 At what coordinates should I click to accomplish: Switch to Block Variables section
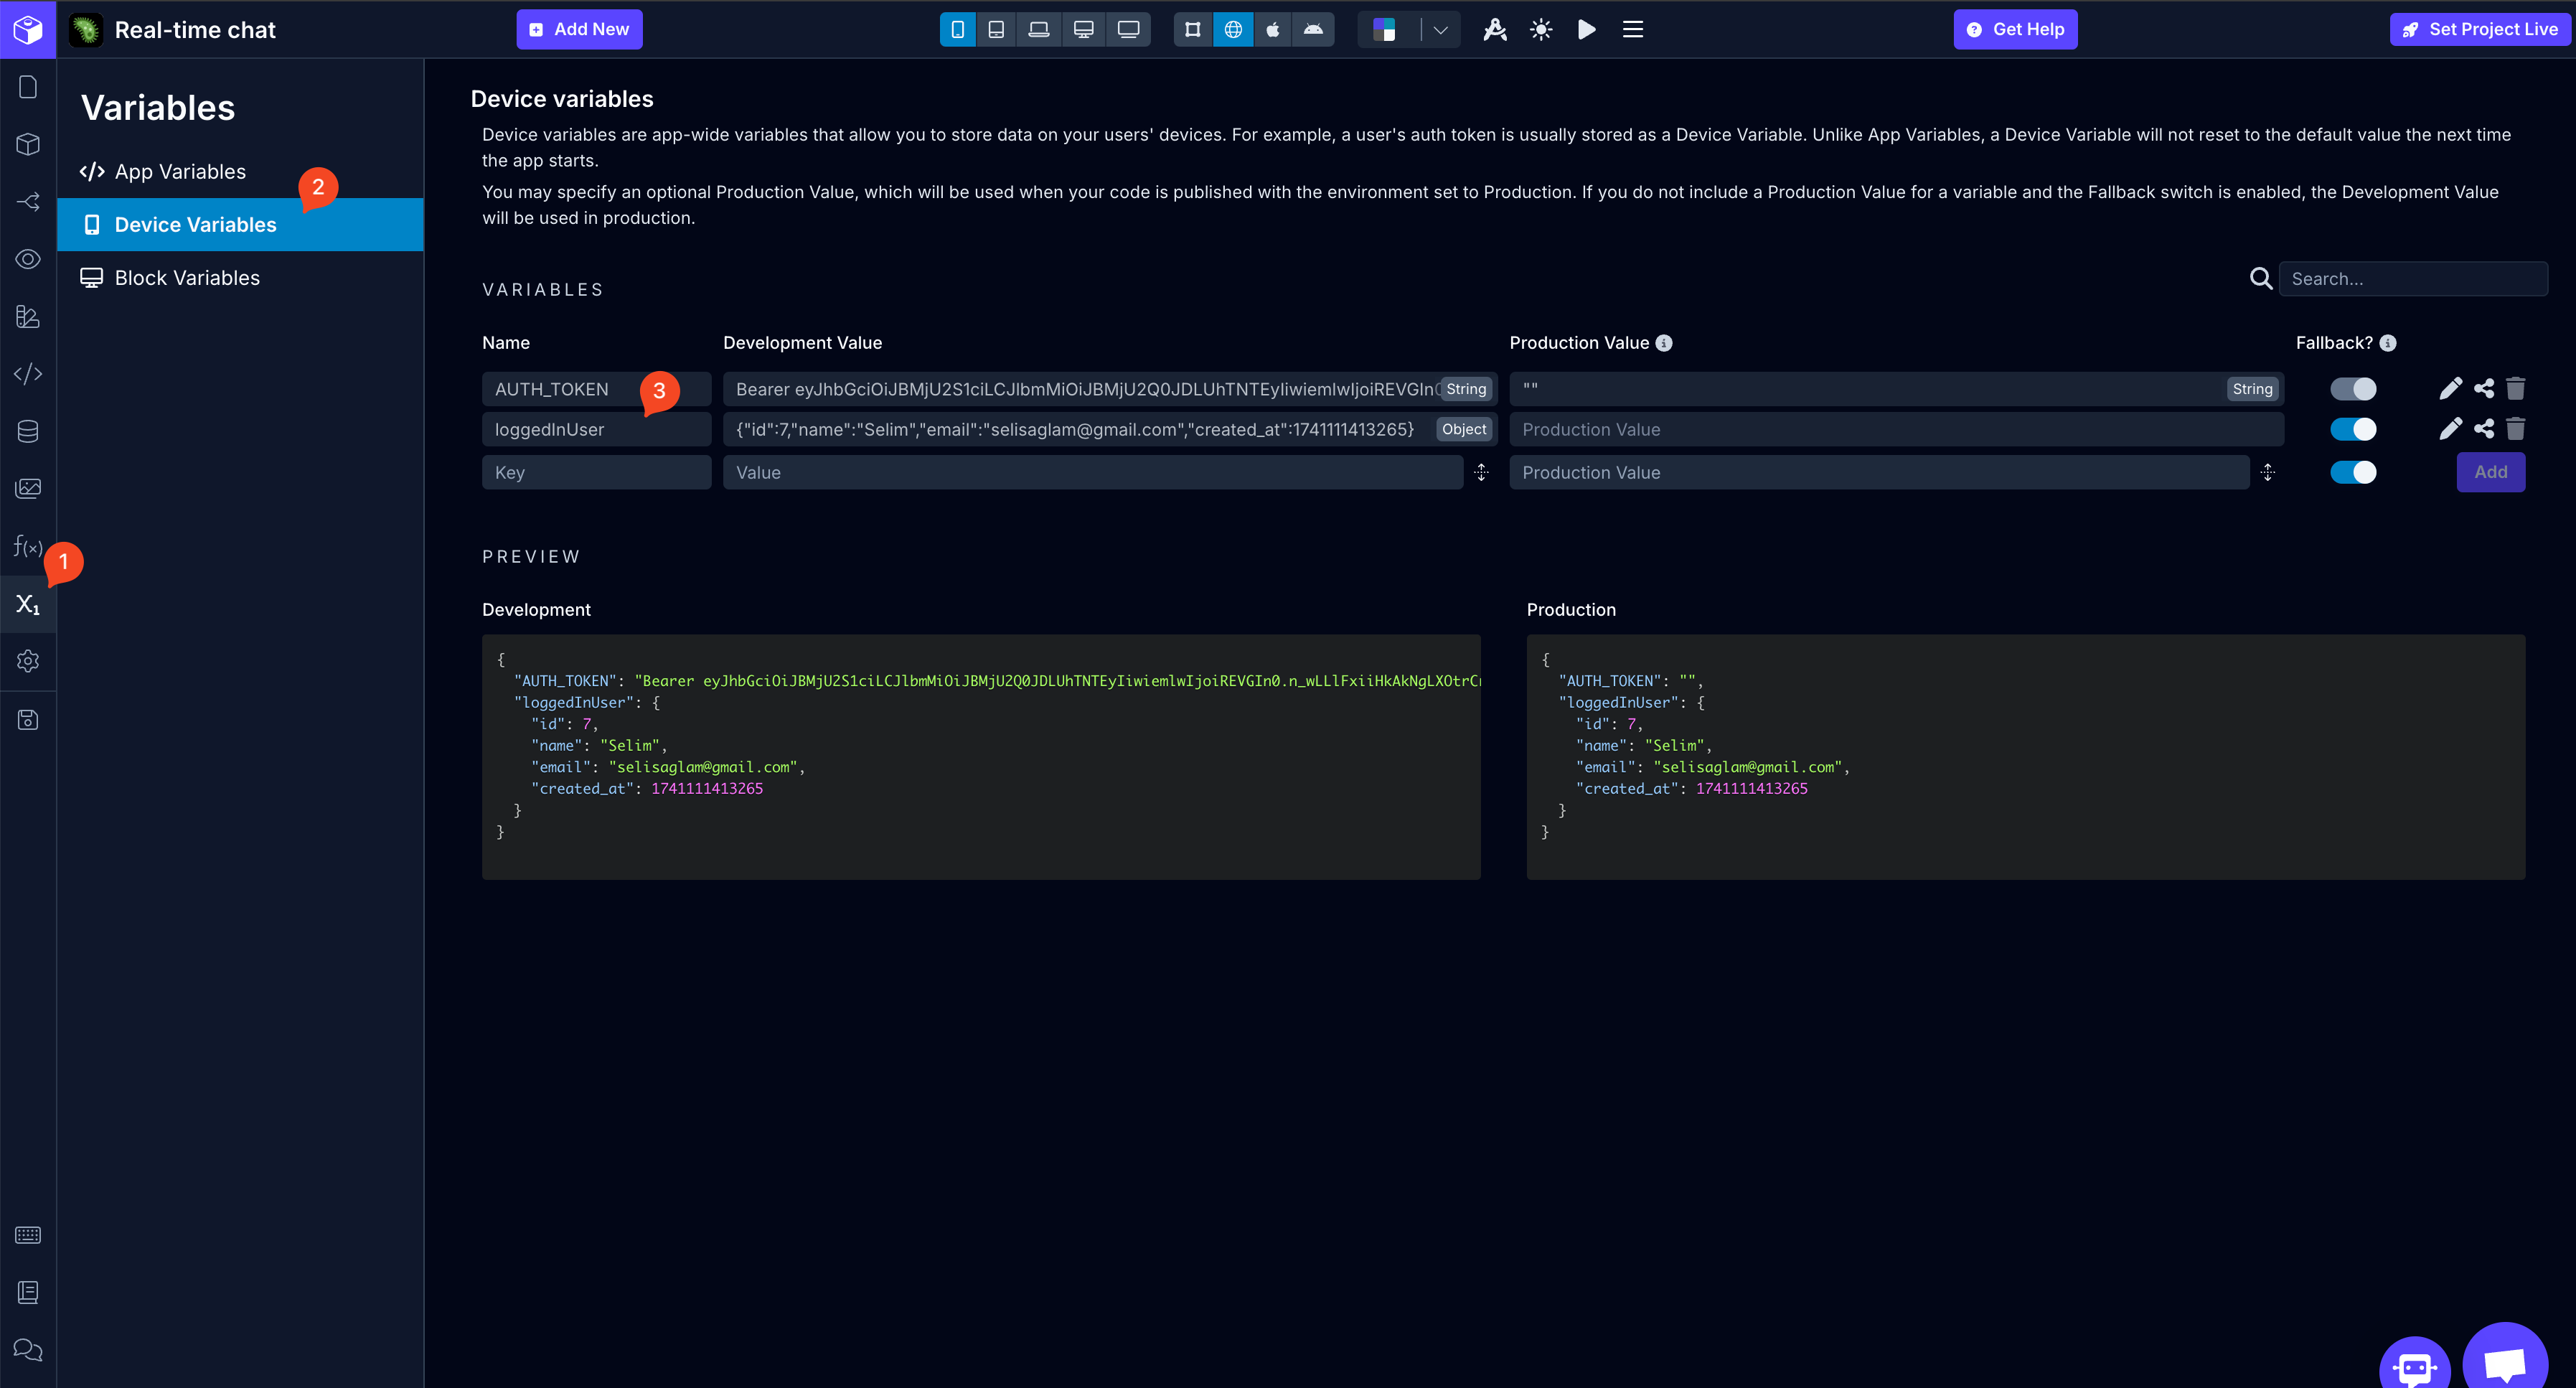click(x=241, y=277)
